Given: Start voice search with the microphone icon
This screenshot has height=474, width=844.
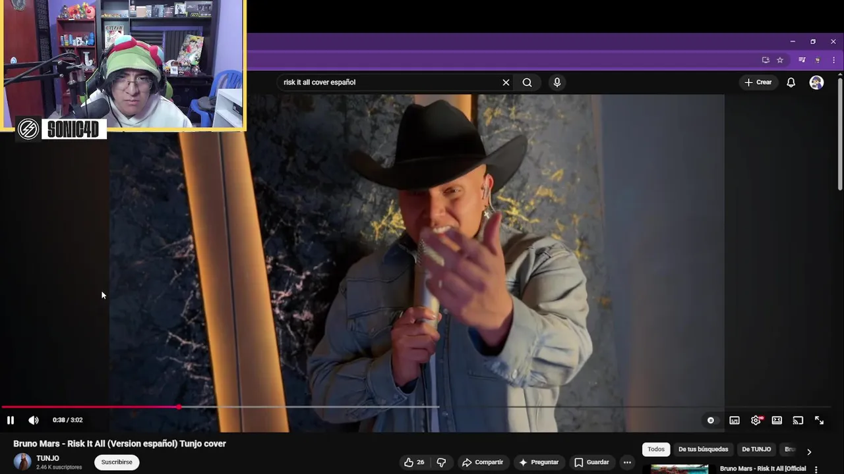Looking at the screenshot, I should tap(557, 82).
